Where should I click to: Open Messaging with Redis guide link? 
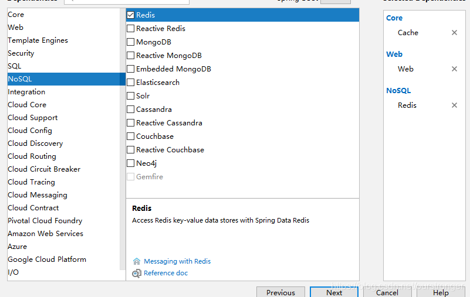tap(177, 261)
